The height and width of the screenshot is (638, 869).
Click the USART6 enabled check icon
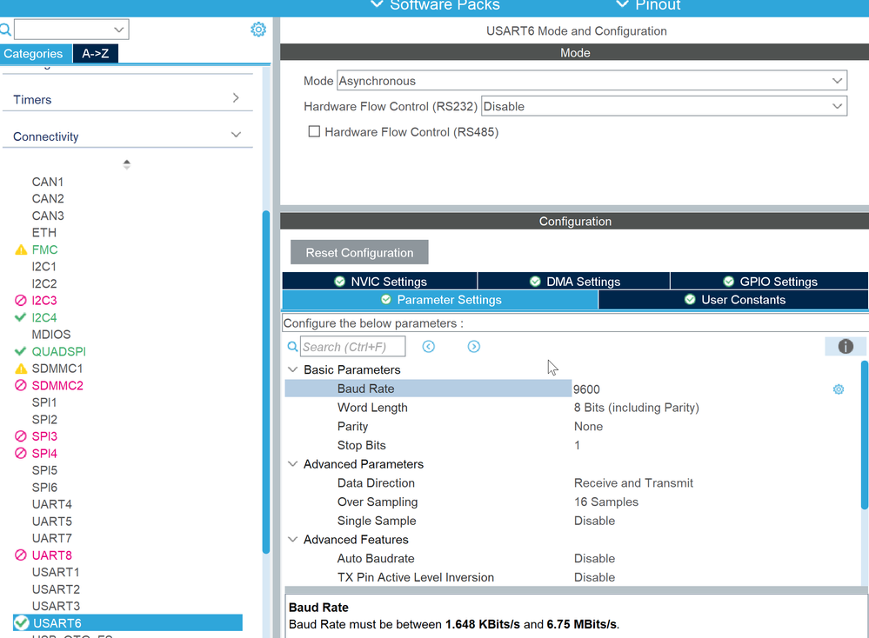[22, 623]
